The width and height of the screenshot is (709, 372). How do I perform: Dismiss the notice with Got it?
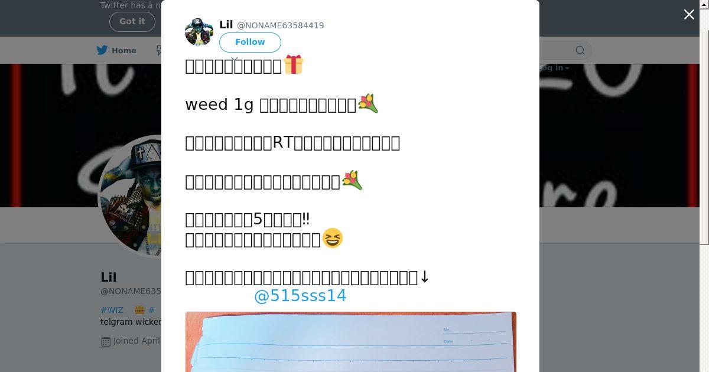132,21
